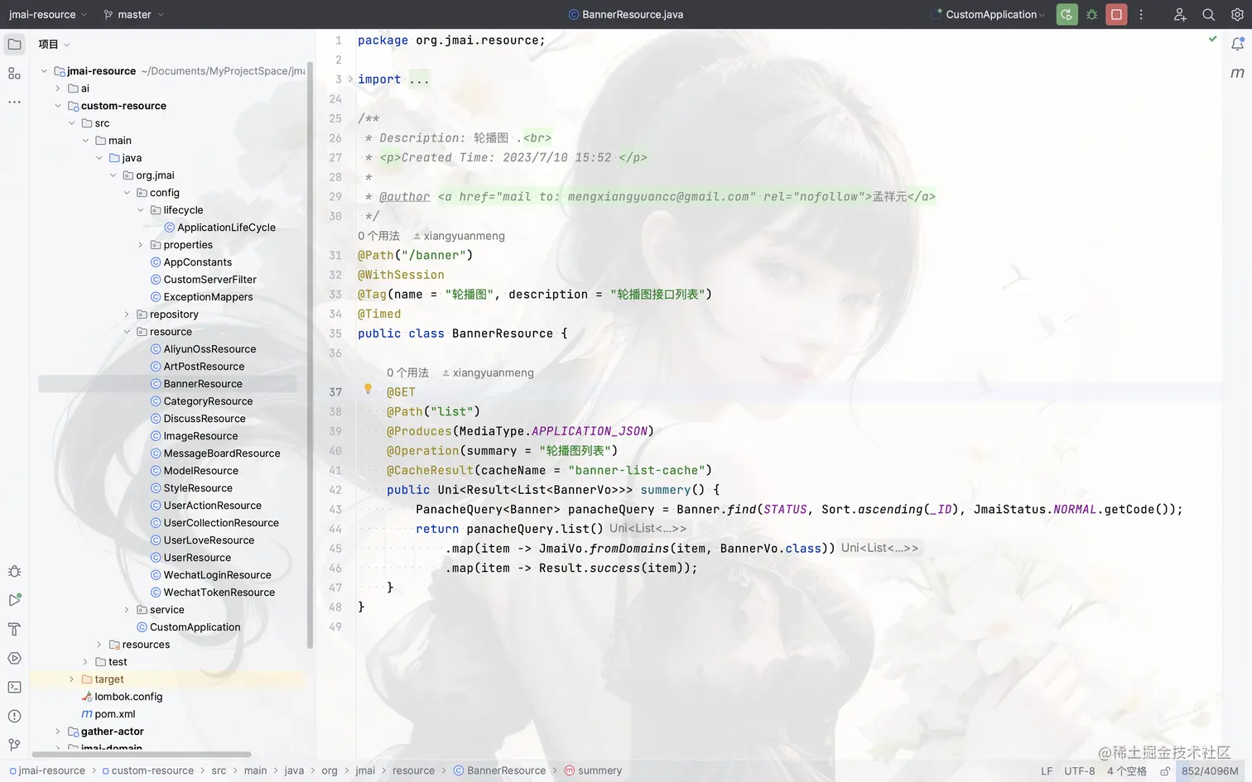1252x782 pixels.
Task: Click the project tree vertical scrollbar
Action: [310, 356]
